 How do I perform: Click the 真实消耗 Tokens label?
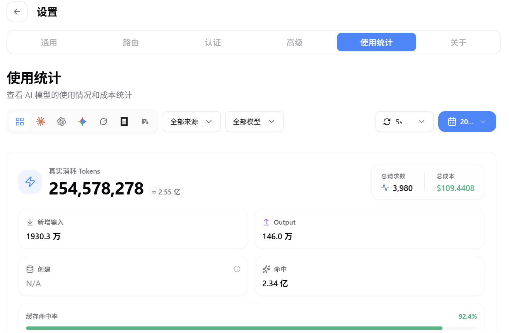tap(74, 171)
